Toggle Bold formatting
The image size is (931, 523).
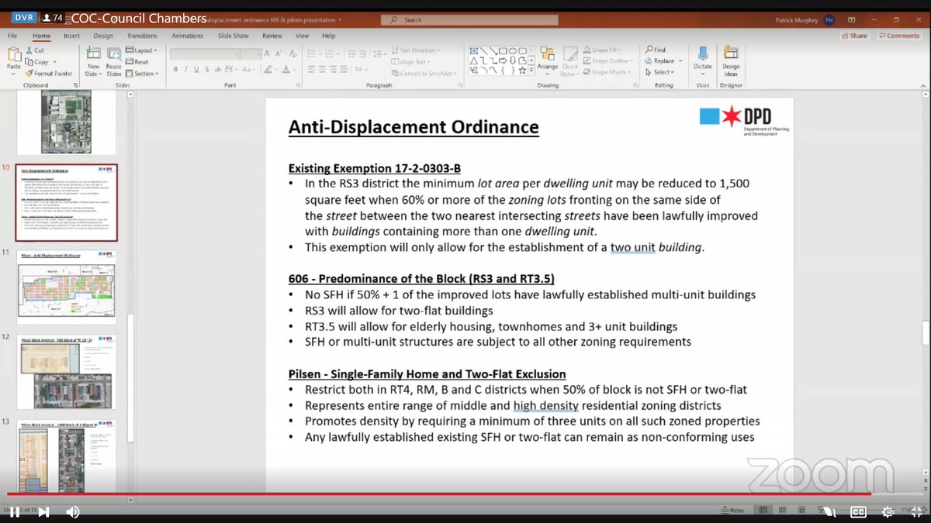click(176, 69)
